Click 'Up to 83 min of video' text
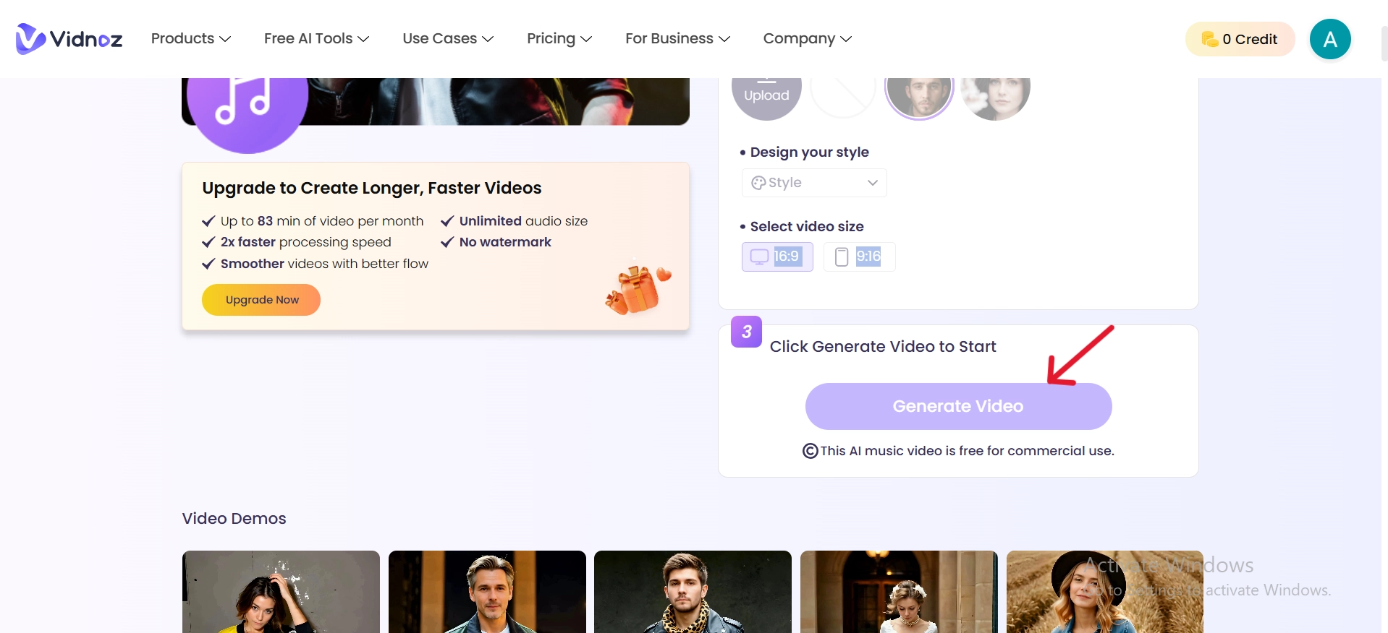 [322, 221]
